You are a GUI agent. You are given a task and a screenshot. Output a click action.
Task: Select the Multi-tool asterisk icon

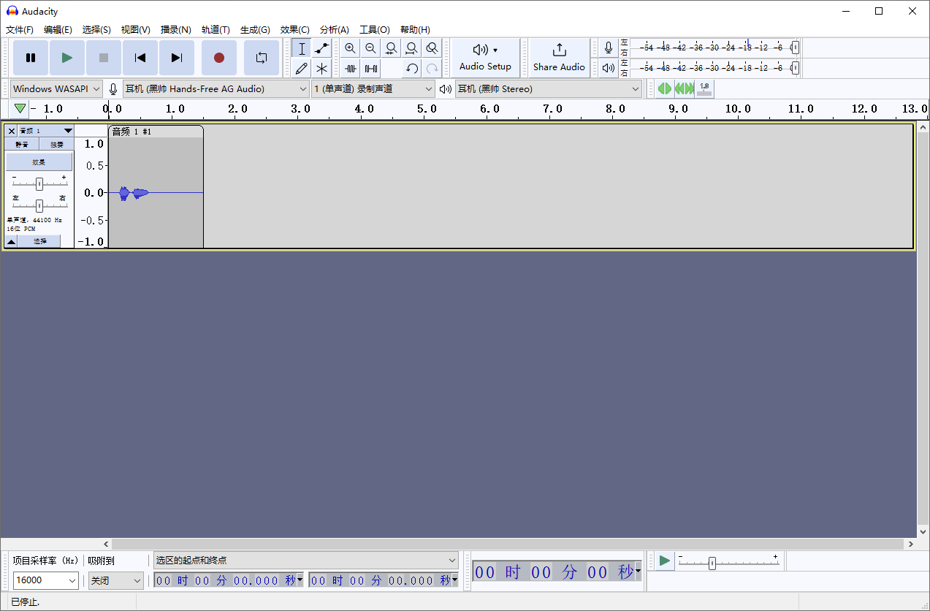(x=321, y=69)
